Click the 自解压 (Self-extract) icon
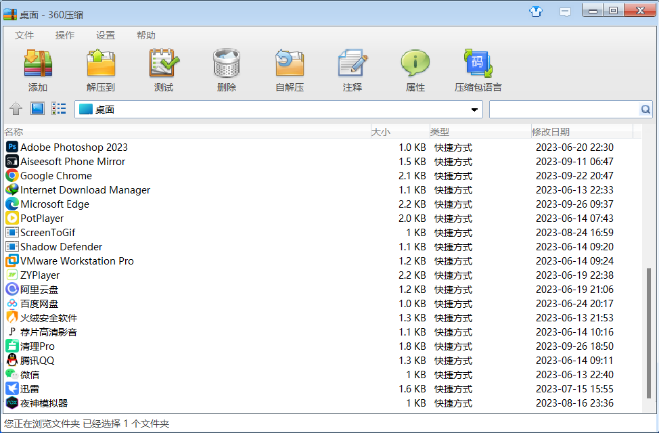The image size is (659, 433). [290, 64]
